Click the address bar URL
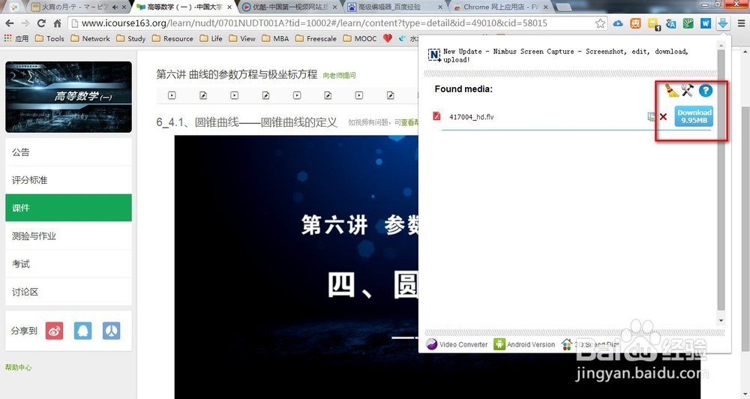This screenshot has height=399, width=750. click(314, 23)
